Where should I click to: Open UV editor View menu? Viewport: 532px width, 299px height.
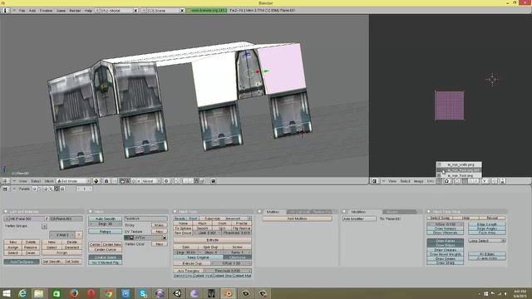pos(392,181)
